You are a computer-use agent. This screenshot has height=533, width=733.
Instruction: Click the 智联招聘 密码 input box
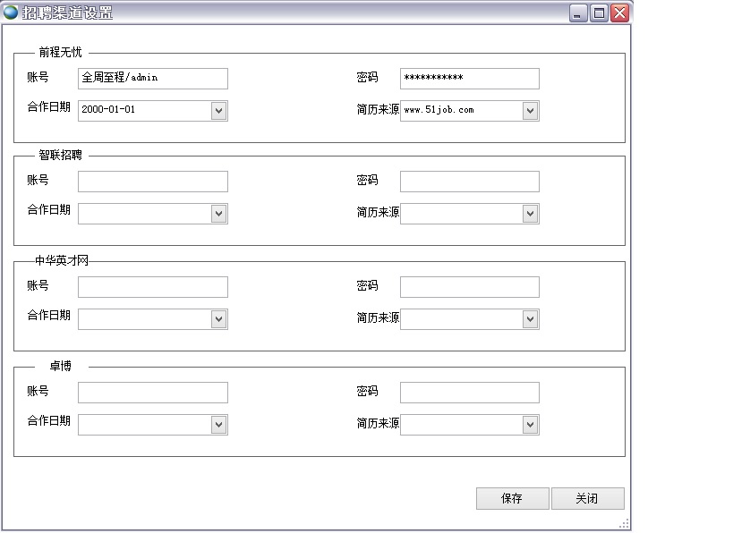[x=469, y=182]
